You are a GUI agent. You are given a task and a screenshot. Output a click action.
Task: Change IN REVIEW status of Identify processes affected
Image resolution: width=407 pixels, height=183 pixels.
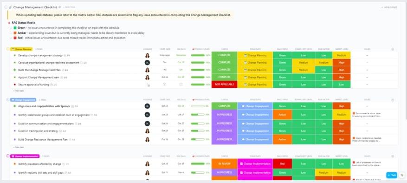point(224,164)
